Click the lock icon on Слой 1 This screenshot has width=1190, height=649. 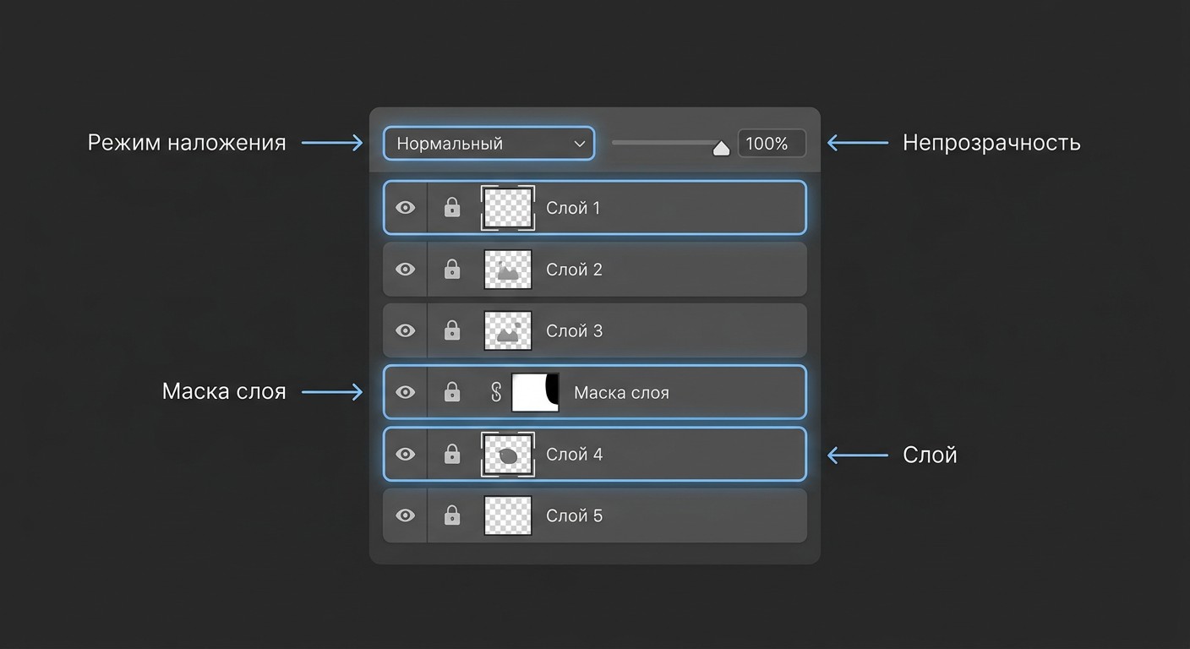pyautogui.click(x=452, y=207)
